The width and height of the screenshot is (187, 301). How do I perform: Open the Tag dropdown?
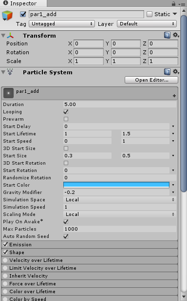(62, 24)
